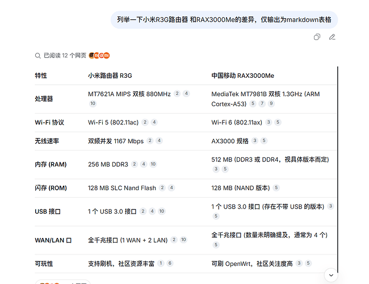Image resolution: width=369 pixels, height=284 pixels.
Task: Open citation 4 after 双频并发 1167 Mbps
Action: coord(160,141)
